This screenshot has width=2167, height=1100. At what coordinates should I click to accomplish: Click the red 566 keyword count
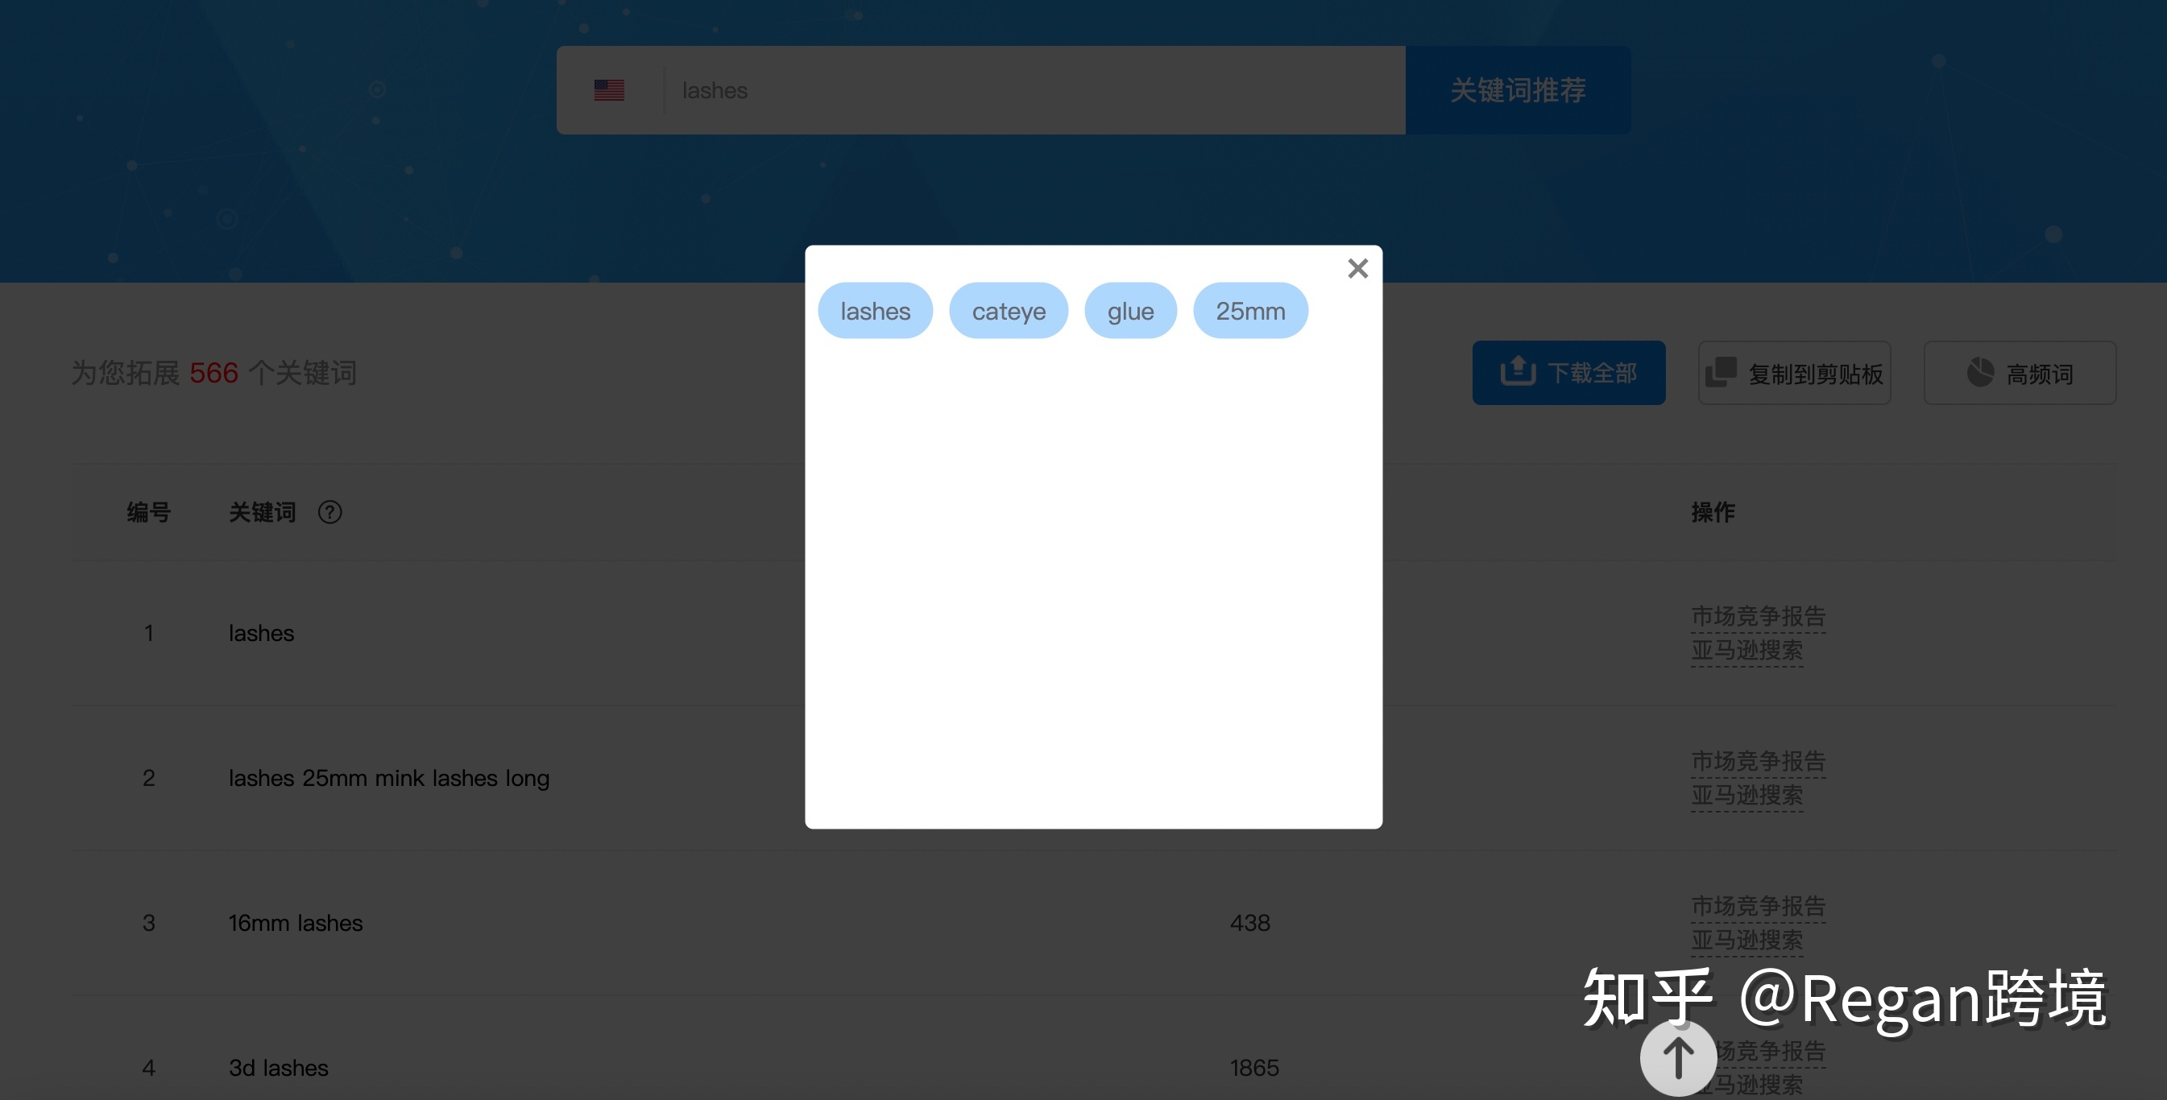point(213,373)
